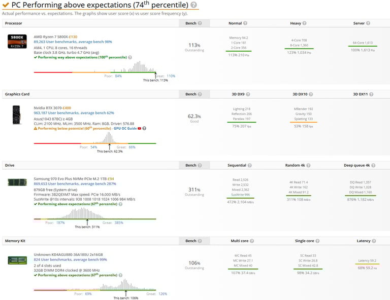This screenshot has height=300, width=390.
Task: Click the help icon next to Single core
Action: (x=317, y=241)
